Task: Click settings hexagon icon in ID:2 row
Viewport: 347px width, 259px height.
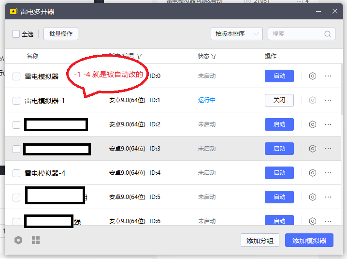Action: (313, 124)
